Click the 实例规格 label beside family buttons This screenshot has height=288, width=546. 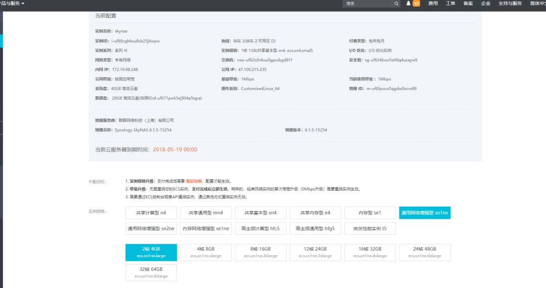tap(97, 211)
